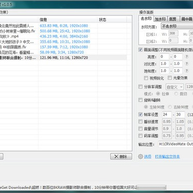Click the 对比度 minimum value field

(164, 64)
